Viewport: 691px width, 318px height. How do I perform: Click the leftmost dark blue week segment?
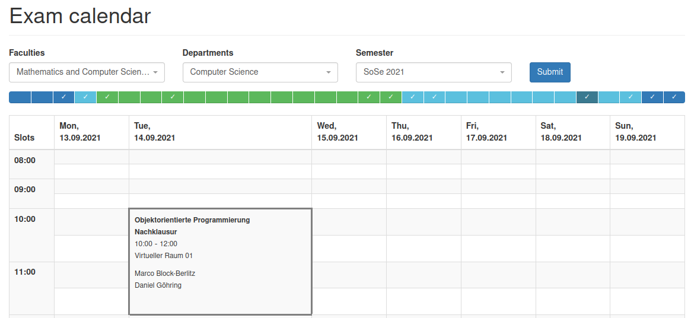tap(20, 97)
